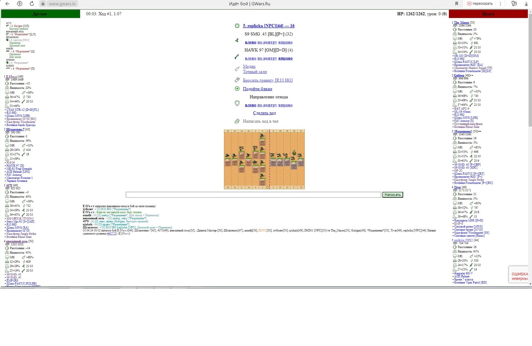Viewport: 532px width, 346px height.
Task: Click Бросить гранату [R10 HG]
Action: [268, 80]
